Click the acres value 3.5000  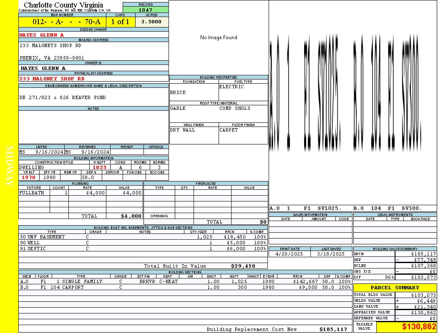(x=152, y=22)
